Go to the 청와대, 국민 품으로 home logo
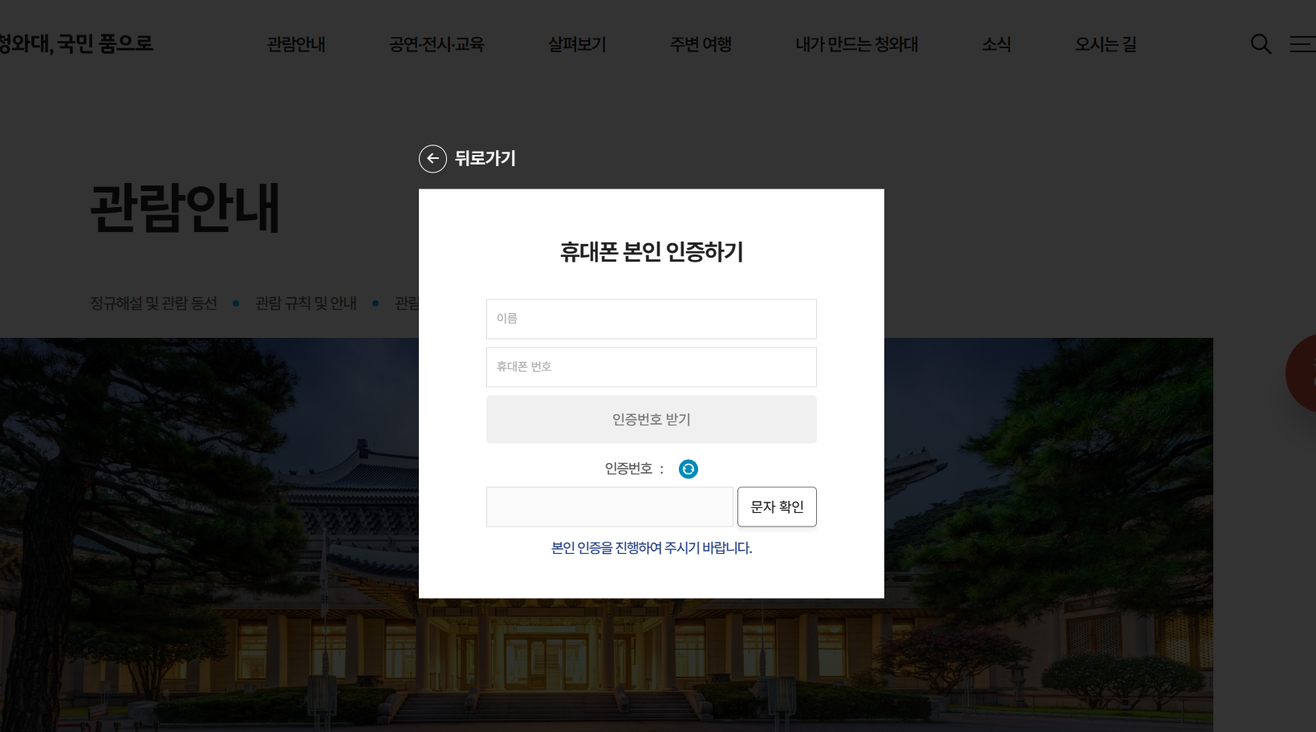The height and width of the screenshot is (732, 1316). (x=76, y=43)
